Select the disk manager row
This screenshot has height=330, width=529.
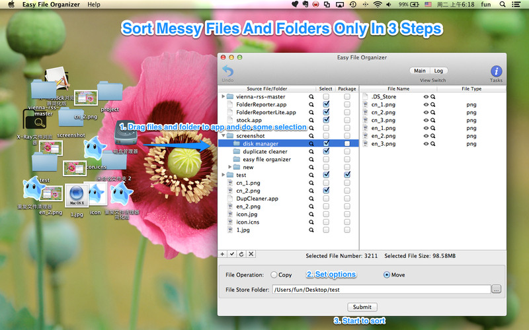(x=288, y=144)
